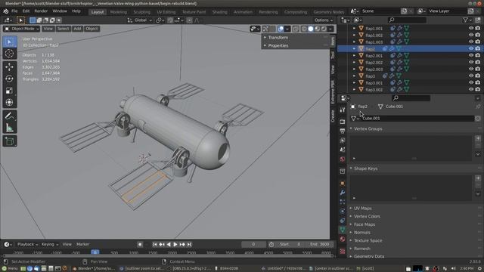Open the viewport Object menu
Screen dimensions: 484x272
(x=92, y=29)
